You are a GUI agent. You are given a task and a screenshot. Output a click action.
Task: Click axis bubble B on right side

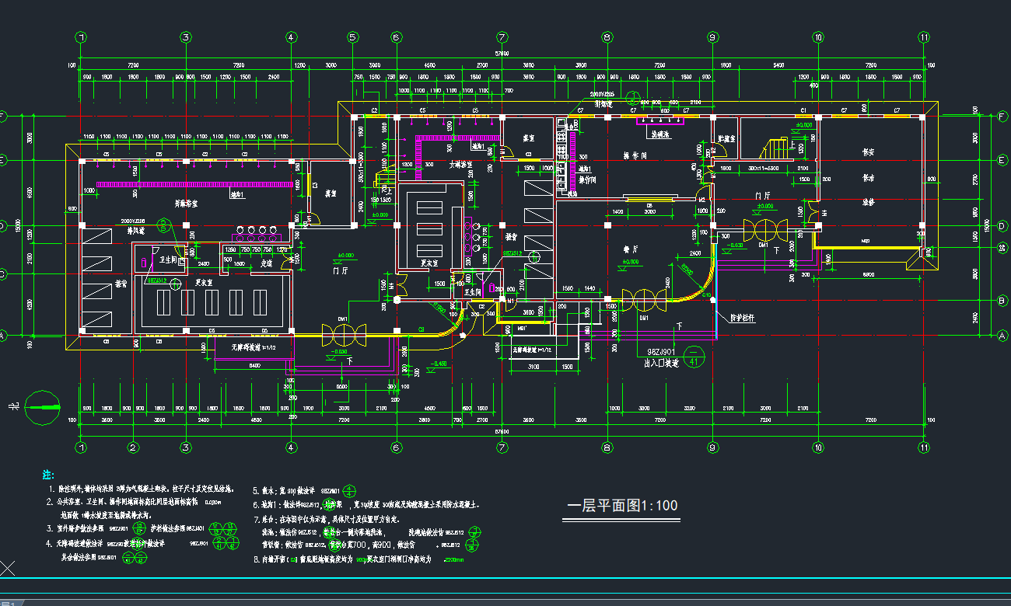1002,300
